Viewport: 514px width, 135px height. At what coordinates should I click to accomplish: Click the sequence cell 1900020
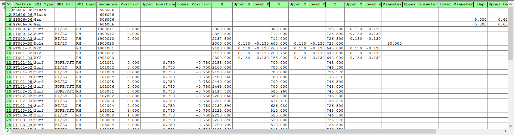click(108, 43)
